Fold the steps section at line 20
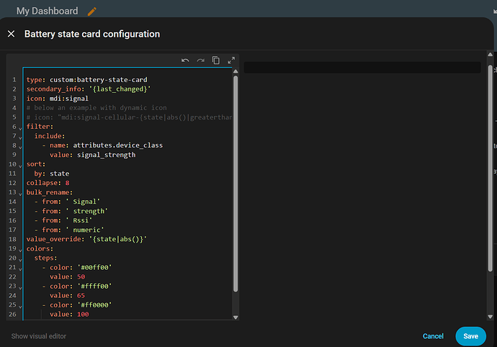 pyautogui.click(x=19, y=258)
